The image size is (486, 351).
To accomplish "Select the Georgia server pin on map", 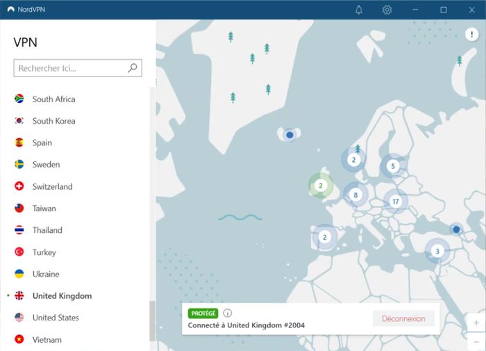I will pos(456,229).
